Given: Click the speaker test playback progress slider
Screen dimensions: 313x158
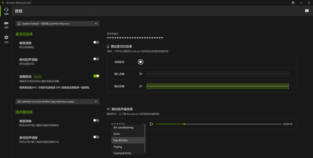Looking at the screenshot, I should tap(219, 124).
